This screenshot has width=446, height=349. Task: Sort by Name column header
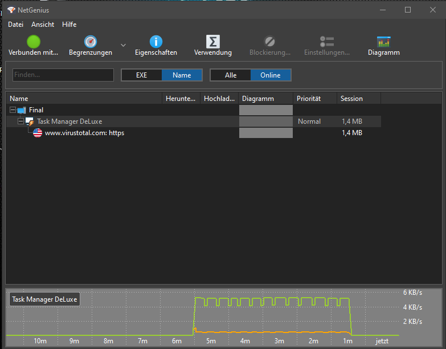click(x=84, y=99)
